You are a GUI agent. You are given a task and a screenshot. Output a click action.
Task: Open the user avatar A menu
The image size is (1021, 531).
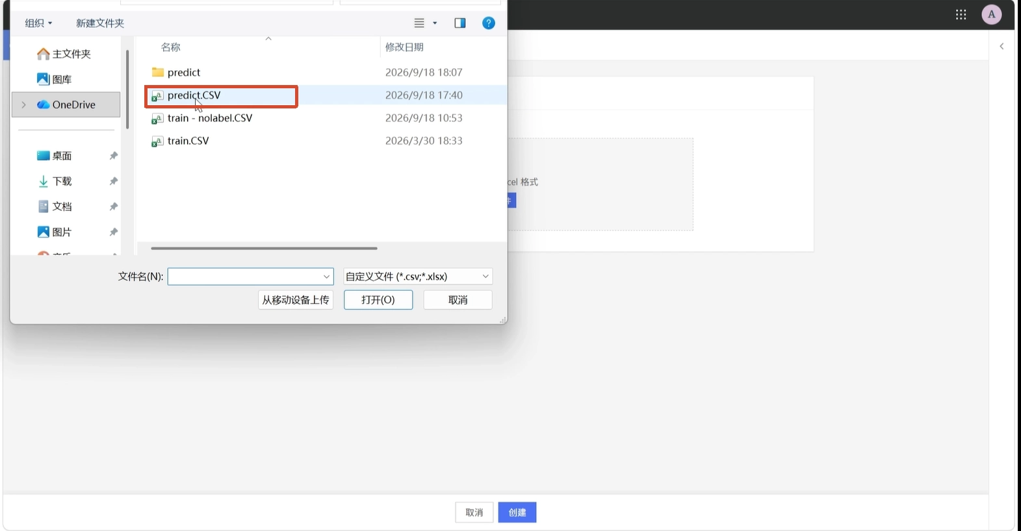click(992, 14)
